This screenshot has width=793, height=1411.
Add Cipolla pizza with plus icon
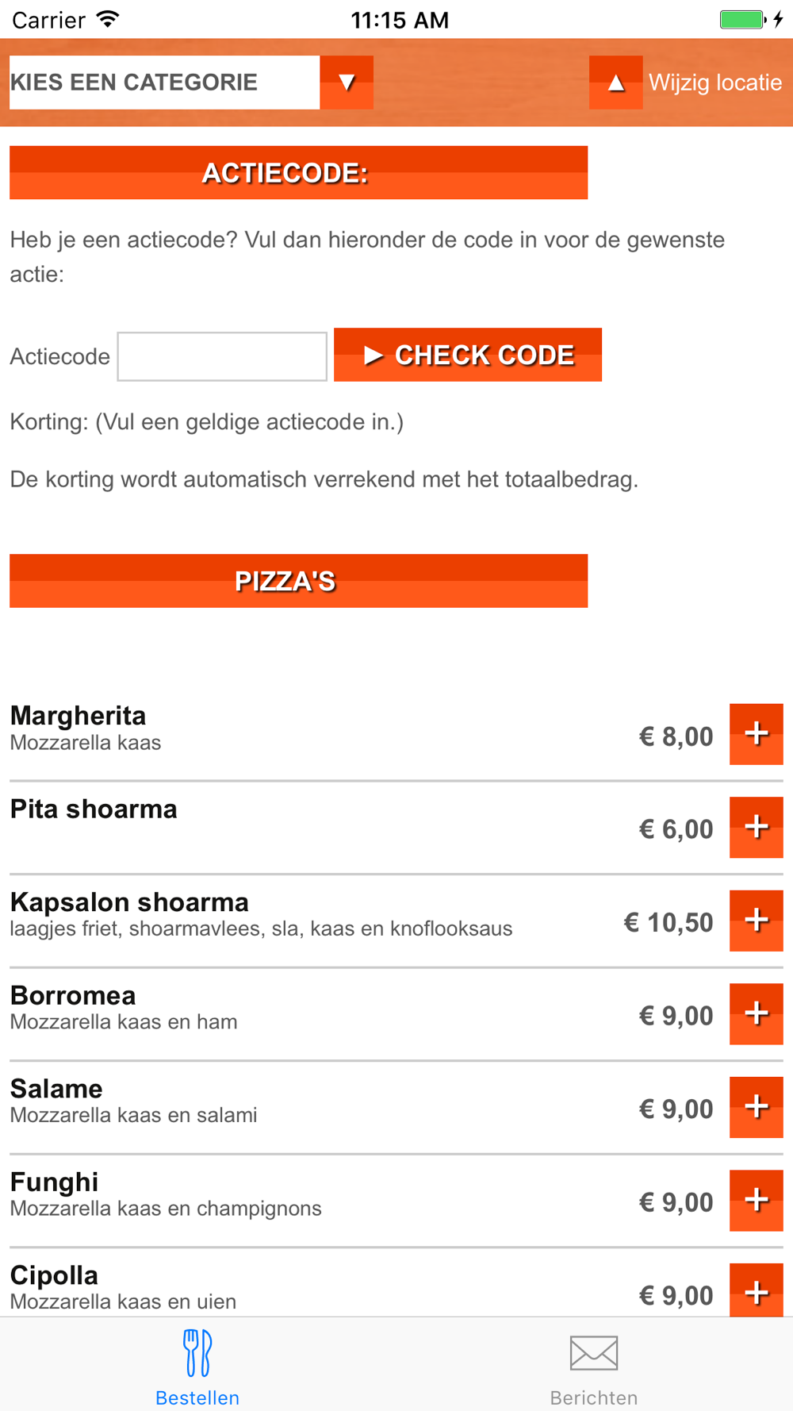click(x=756, y=1291)
